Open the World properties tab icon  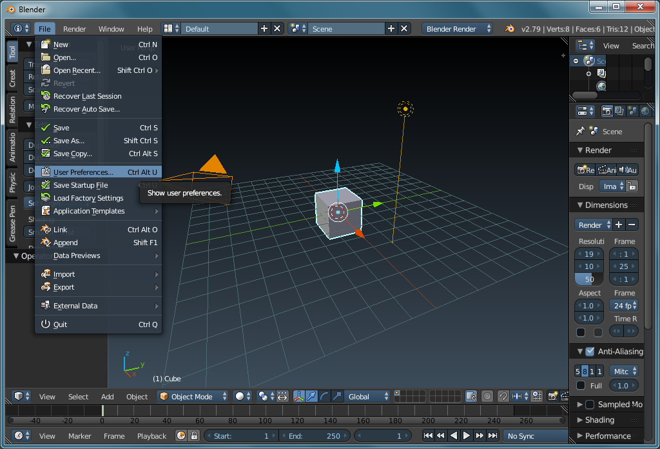[645, 111]
